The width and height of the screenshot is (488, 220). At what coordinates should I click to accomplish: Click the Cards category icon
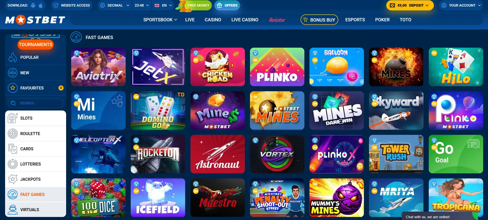pos(12,149)
